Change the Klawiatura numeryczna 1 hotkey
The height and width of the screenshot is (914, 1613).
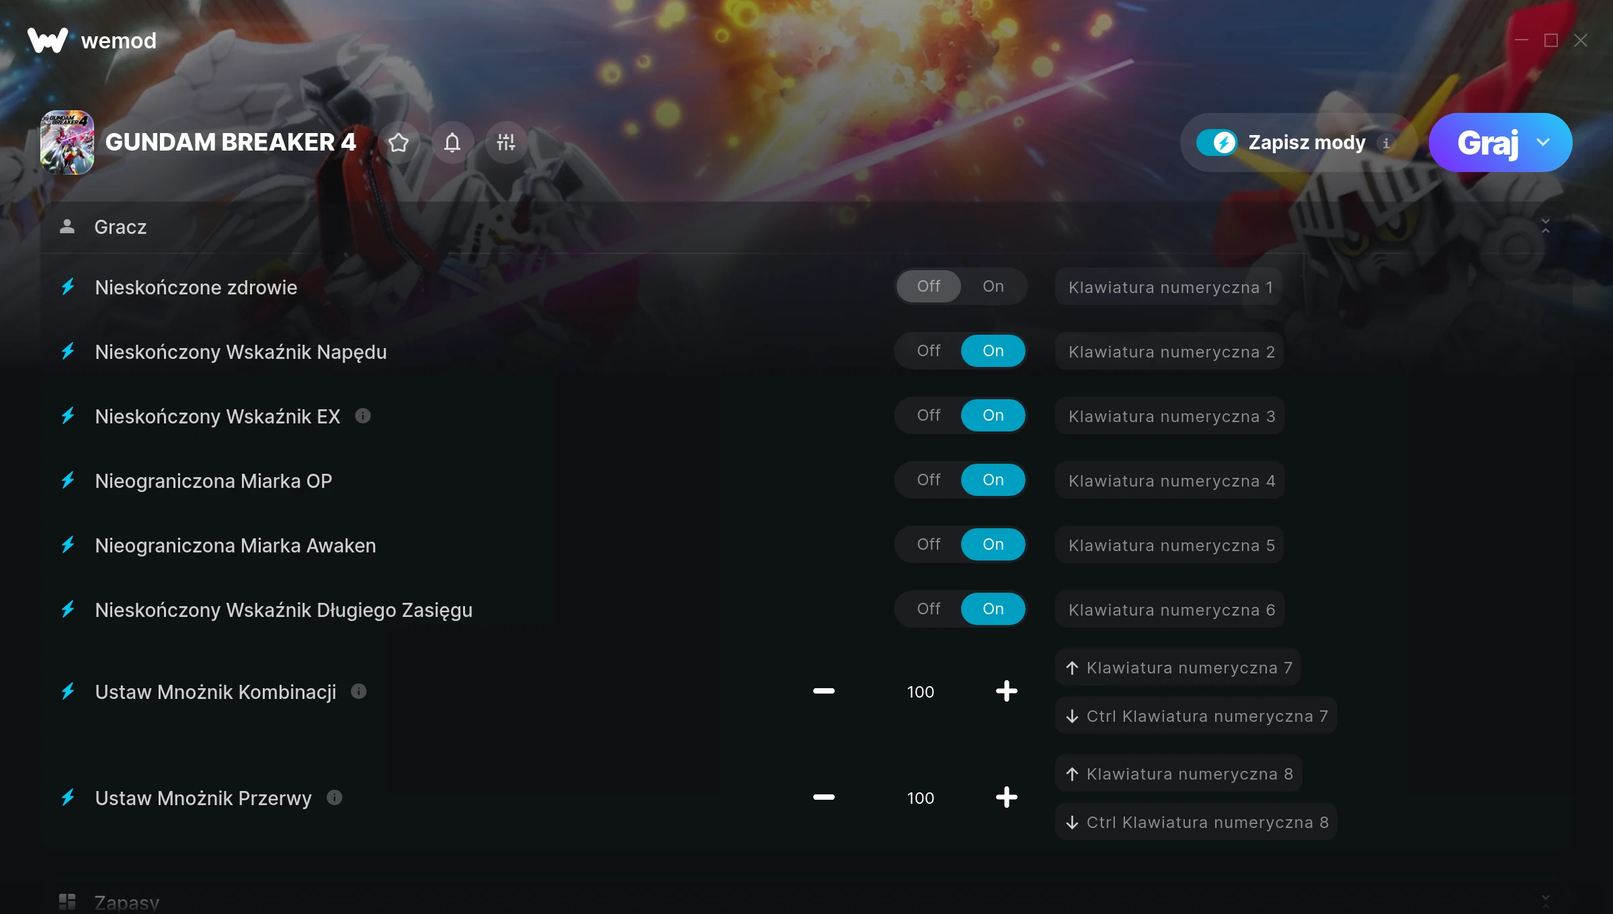pos(1169,287)
